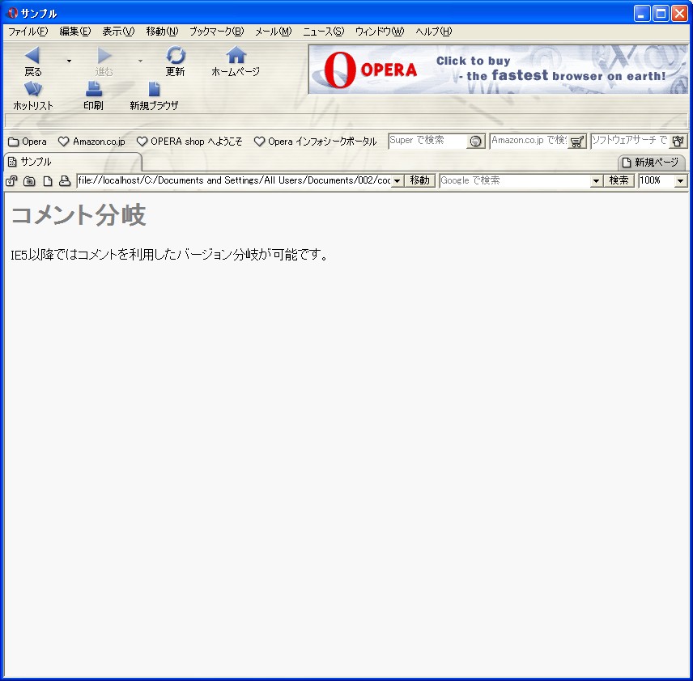Click the Opera banner advertisement
The height and width of the screenshot is (681, 693).
pyautogui.click(x=498, y=70)
